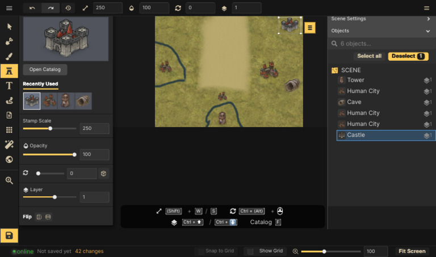Randomize rotation with the dice icon
436x257 pixels.
pos(103,174)
